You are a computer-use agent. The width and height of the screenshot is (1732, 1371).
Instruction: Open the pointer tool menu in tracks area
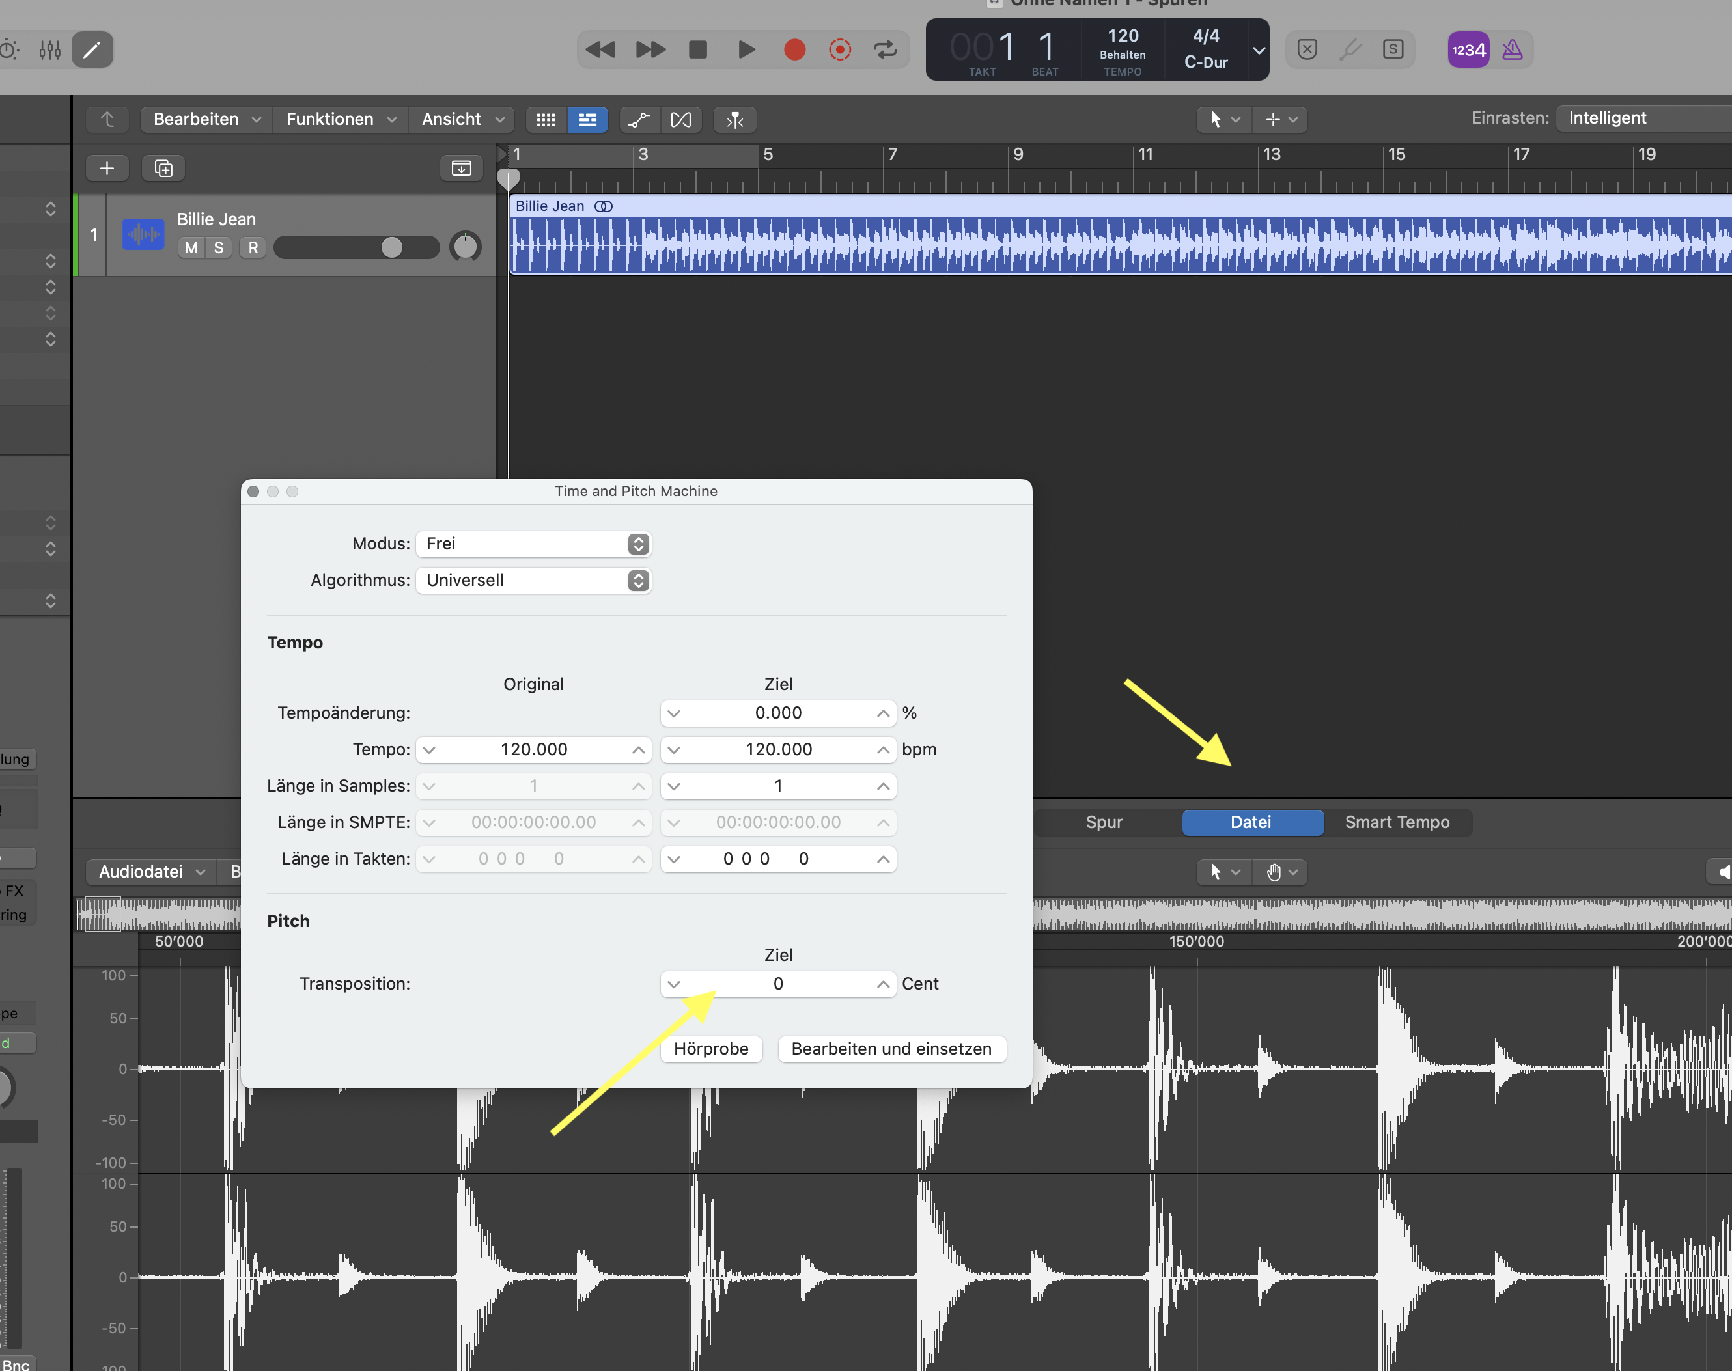[x=1223, y=120]
